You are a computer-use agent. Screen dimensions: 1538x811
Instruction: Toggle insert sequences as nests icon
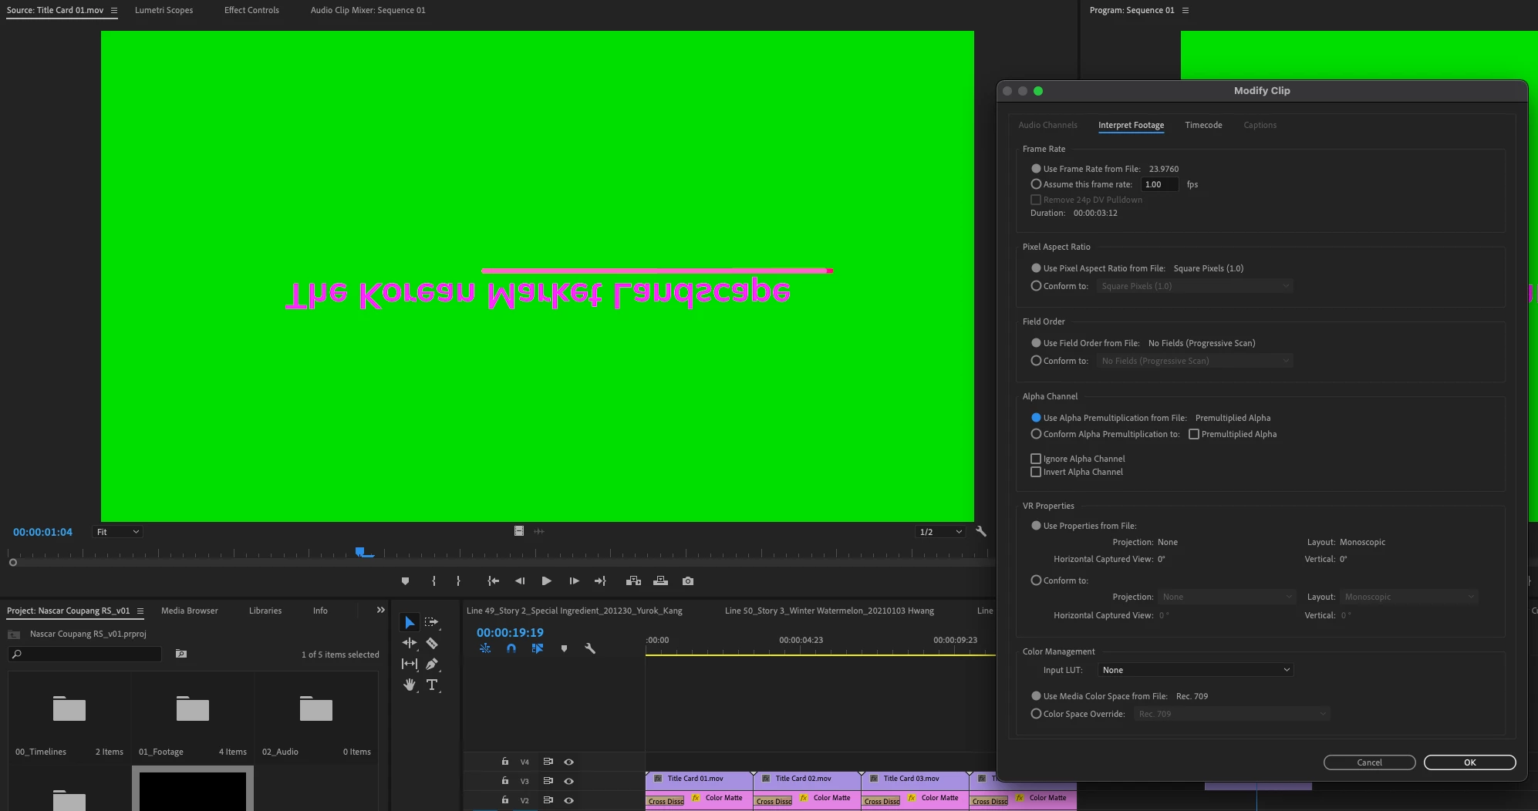coord(485,649)
